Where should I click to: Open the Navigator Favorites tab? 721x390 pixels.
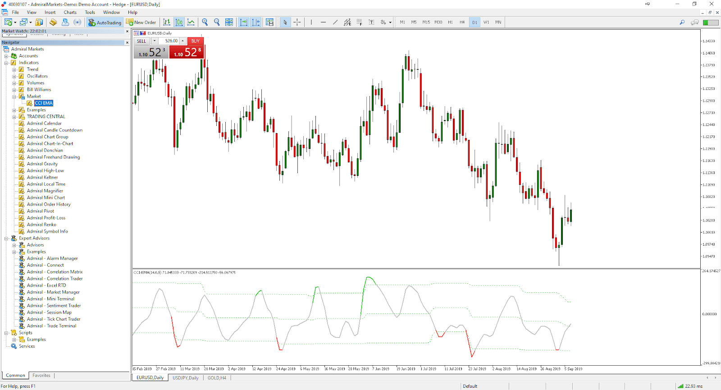point(41,375)
